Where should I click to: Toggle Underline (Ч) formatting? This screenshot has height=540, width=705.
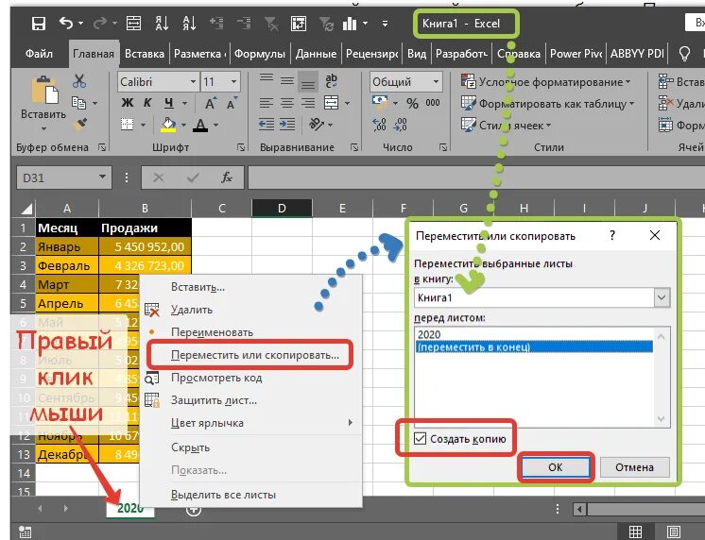[x=168, y=103]
